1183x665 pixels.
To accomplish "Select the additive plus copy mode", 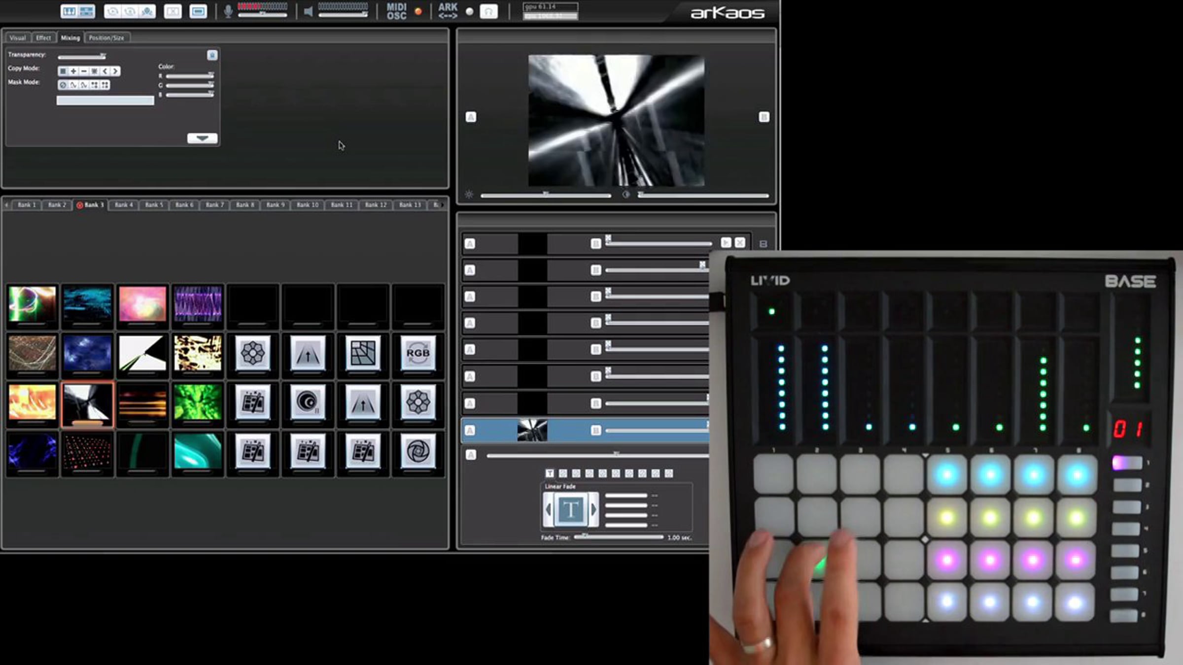I will [x=73, y=71].
